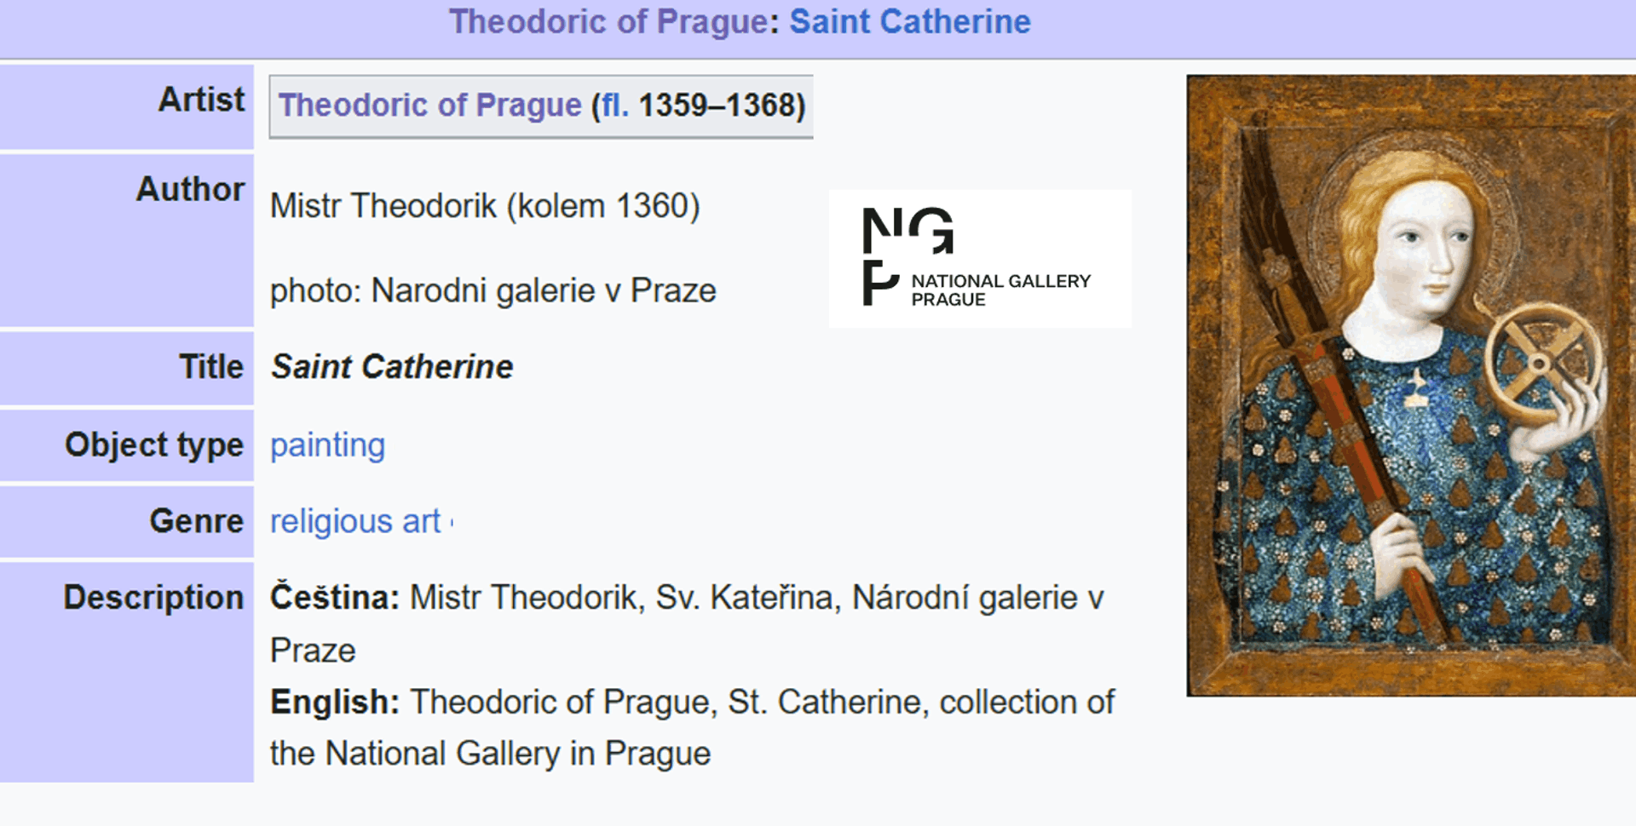
Task: Click the "Mistr Theodorik (kolem 1360)" author text
Action: (484, 206)
